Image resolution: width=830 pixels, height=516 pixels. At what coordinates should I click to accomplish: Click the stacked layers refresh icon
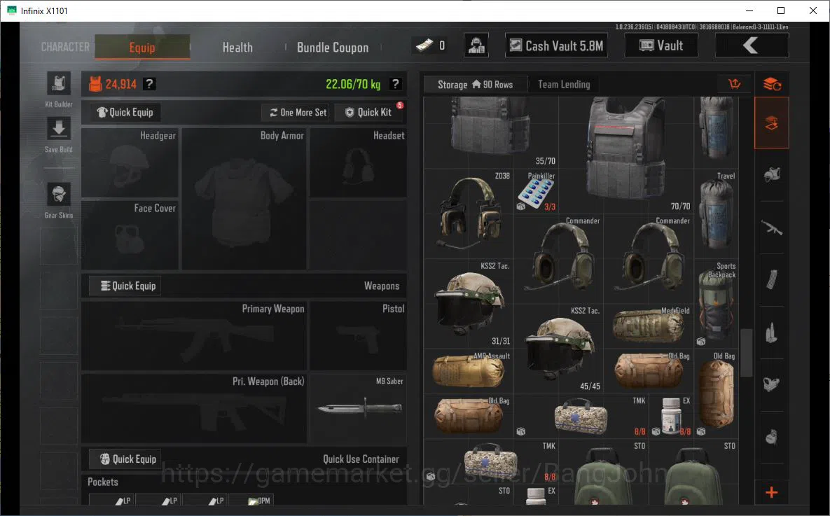772,83
